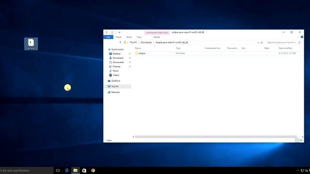Image resolution: width=310 pixels, height=174 pixels.
Task: Click the scrollbar right arrow
Action: pos(302,137)
